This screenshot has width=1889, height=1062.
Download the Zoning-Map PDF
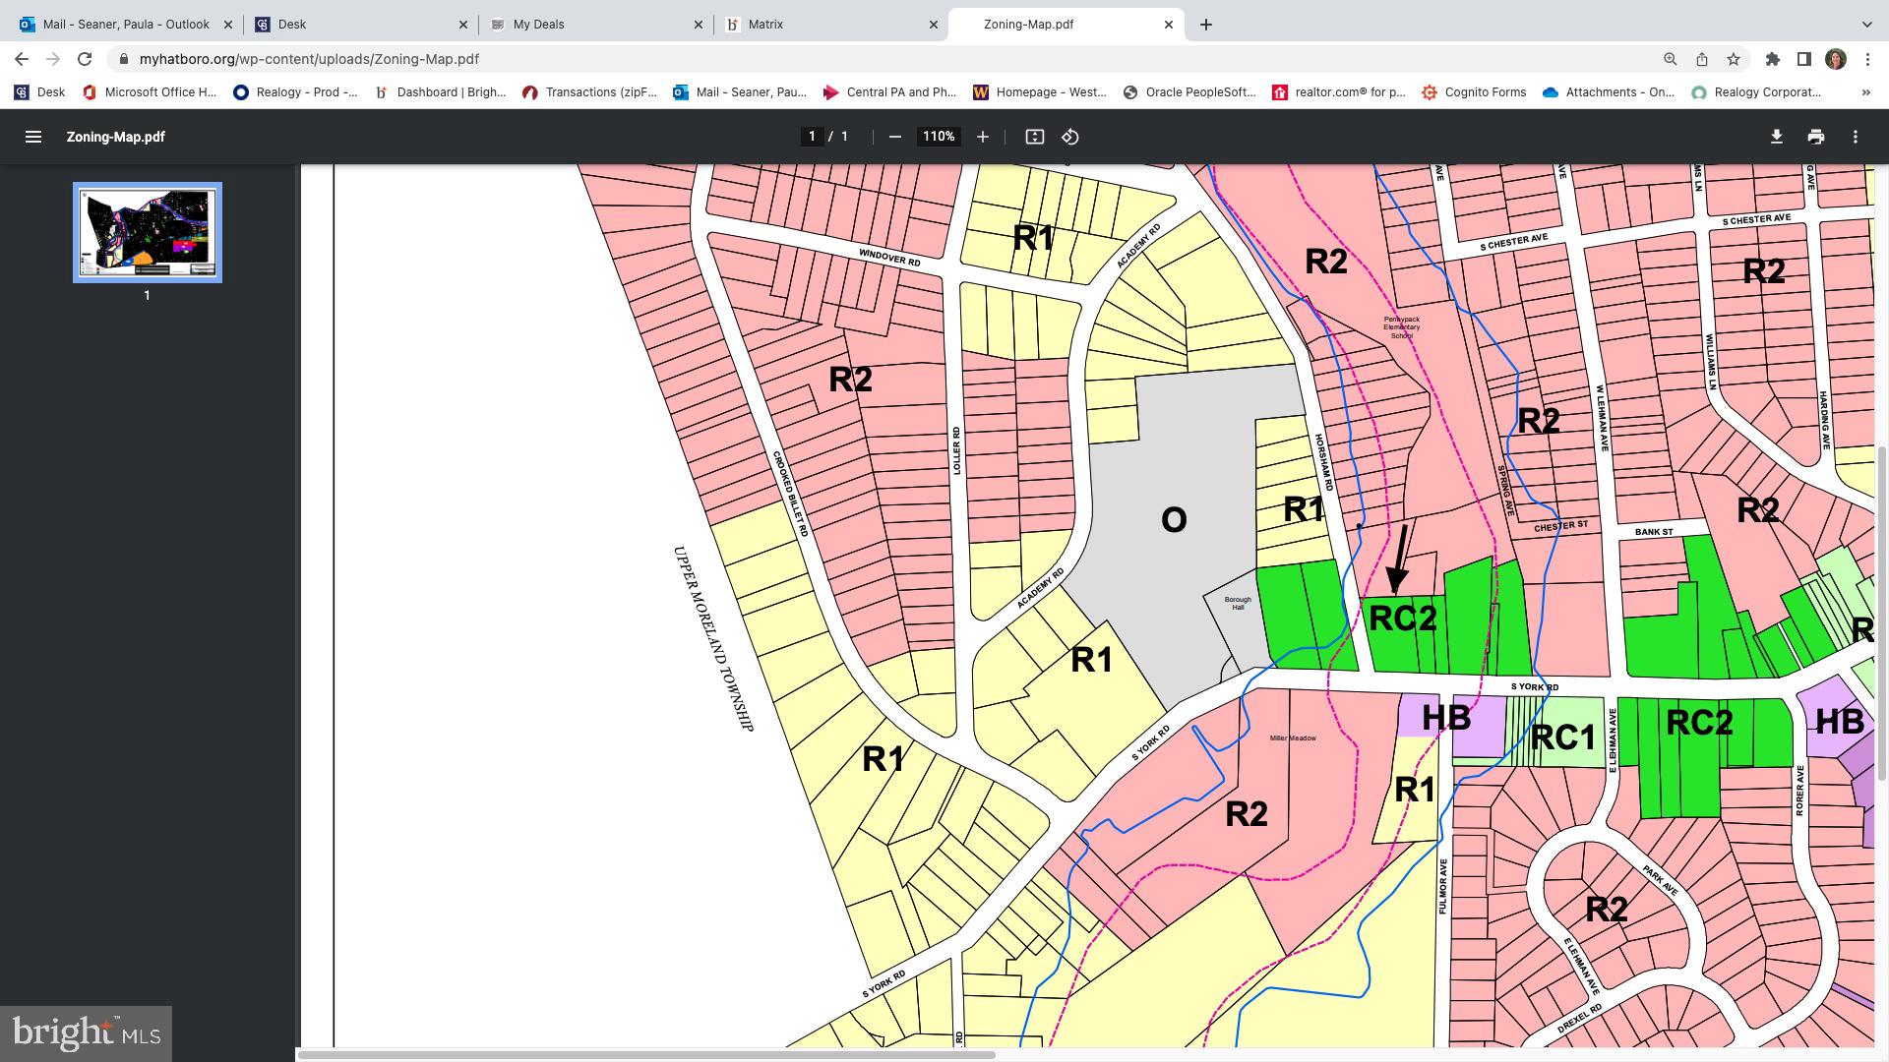coord(1776,137)
